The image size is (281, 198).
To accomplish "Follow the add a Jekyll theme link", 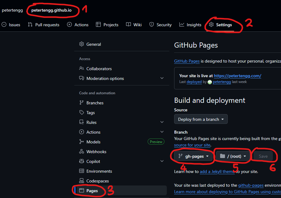I will [x=217, y=172].
